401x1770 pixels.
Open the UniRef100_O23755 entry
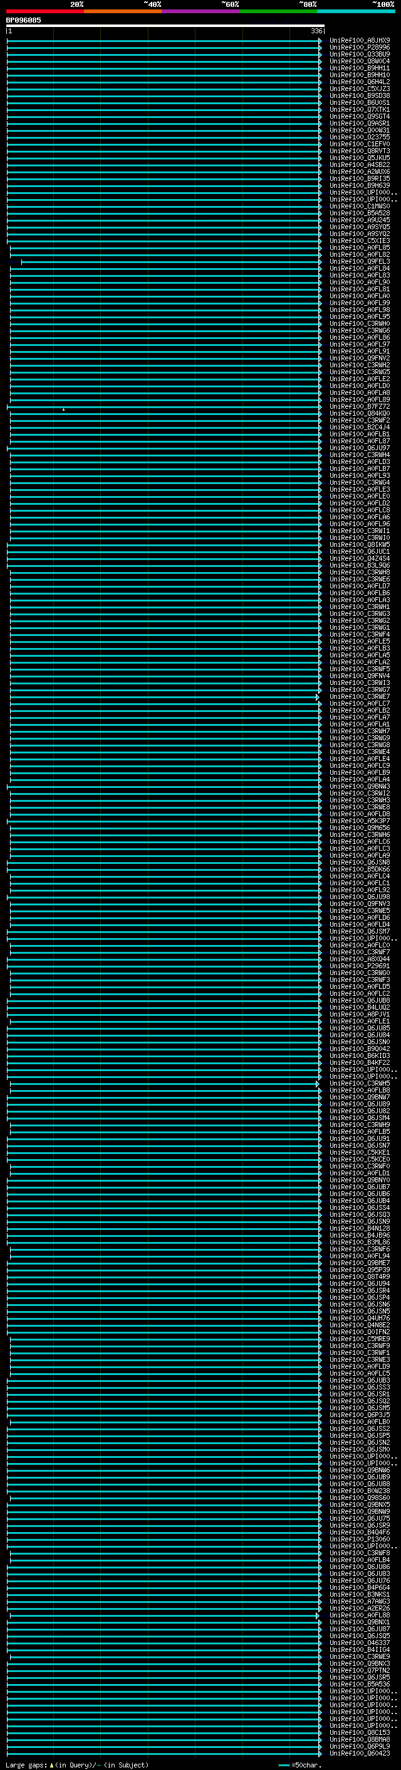[x=359, y=137]
